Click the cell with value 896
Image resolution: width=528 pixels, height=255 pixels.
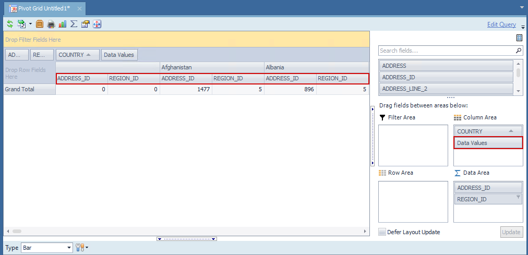pos(290,90)
